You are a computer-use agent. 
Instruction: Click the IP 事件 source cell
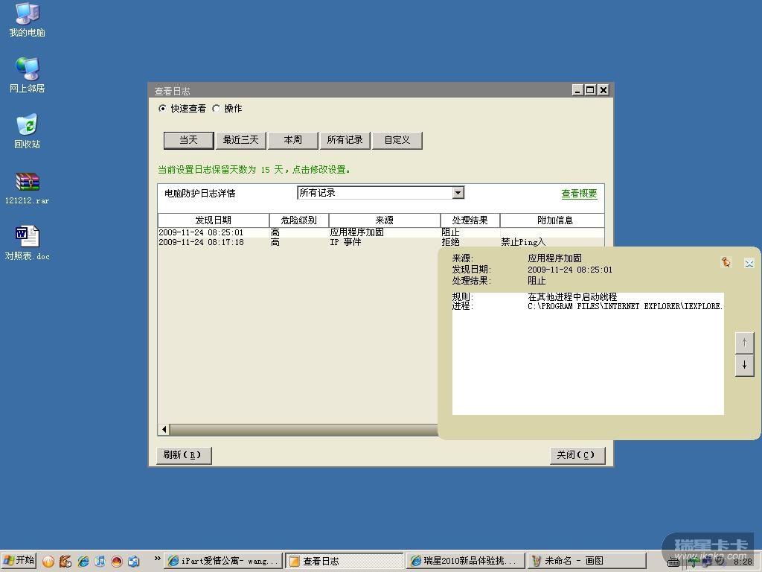click(x=345, y=242)
